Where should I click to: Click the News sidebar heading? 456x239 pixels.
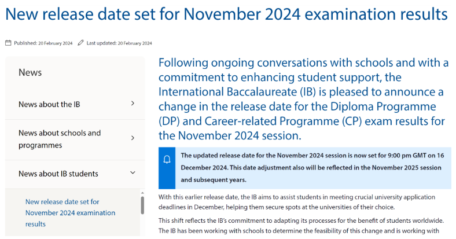[30, 72]
